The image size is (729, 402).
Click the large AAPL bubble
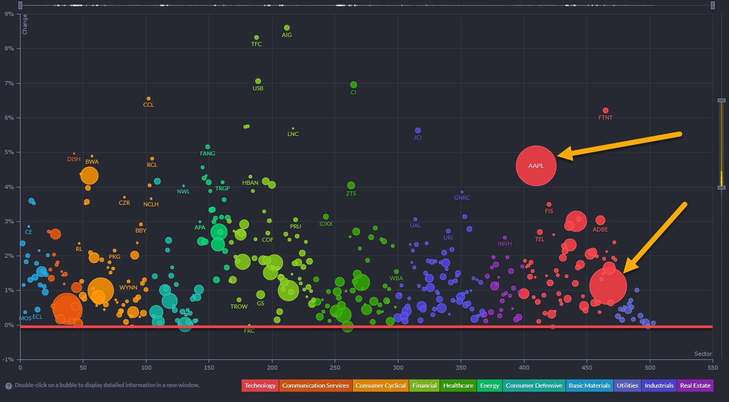[x=536, y=165]
